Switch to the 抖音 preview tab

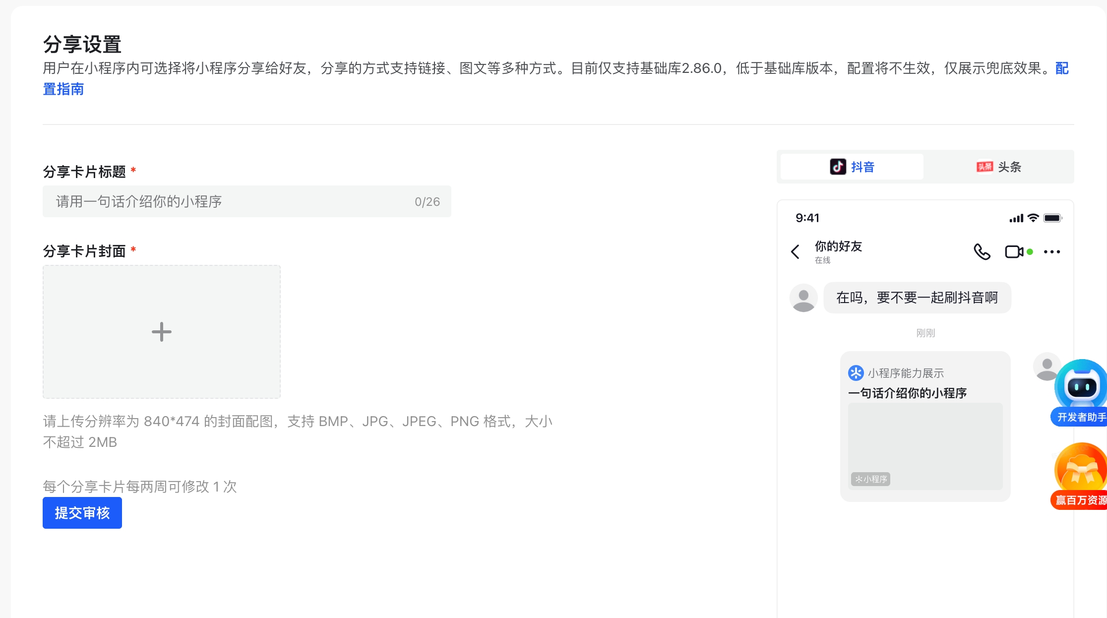click(x=852, y=167)
